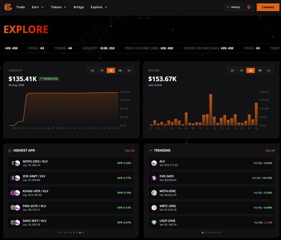Click the SAVO-3EX7 pair token icons
The image size is (281, 240).
coord(15,222)
